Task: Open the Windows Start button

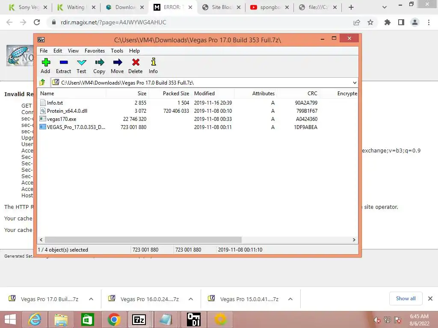Action: 10,319
